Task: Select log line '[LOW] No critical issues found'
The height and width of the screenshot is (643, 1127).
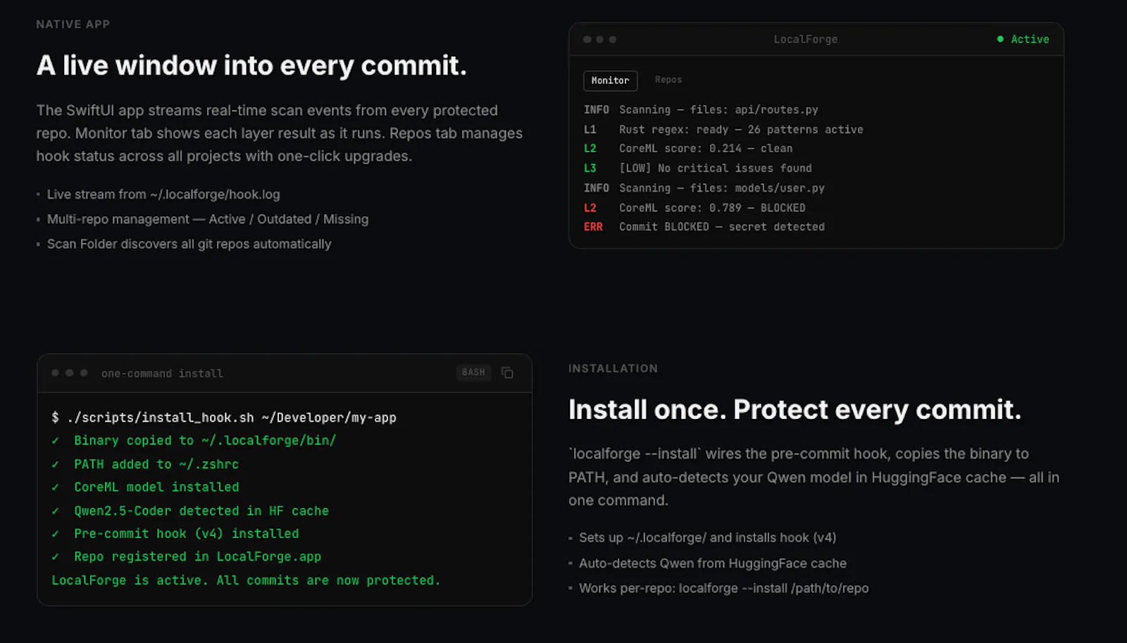Action: click(716, 168)
